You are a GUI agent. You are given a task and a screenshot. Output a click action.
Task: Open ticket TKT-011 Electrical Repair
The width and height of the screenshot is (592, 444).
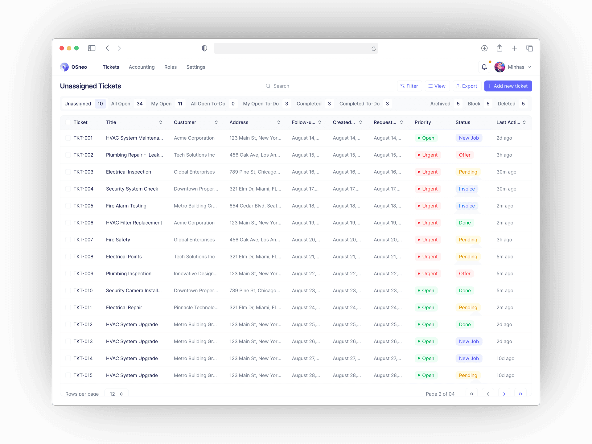pos(296,307)
